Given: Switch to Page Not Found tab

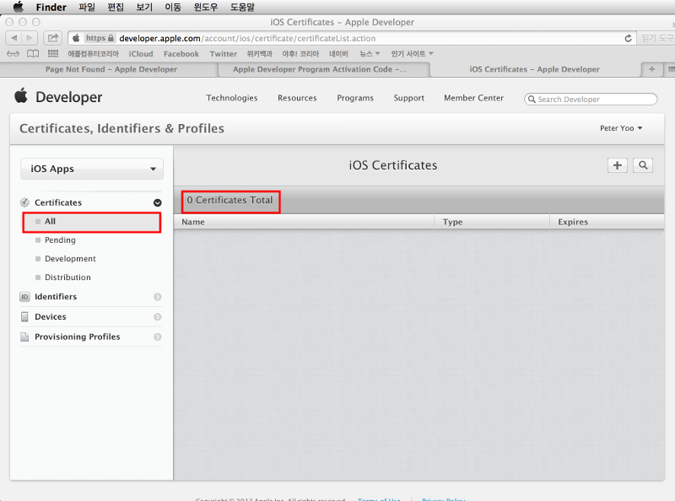Looking at the screenshot, I should click(111, 69).
